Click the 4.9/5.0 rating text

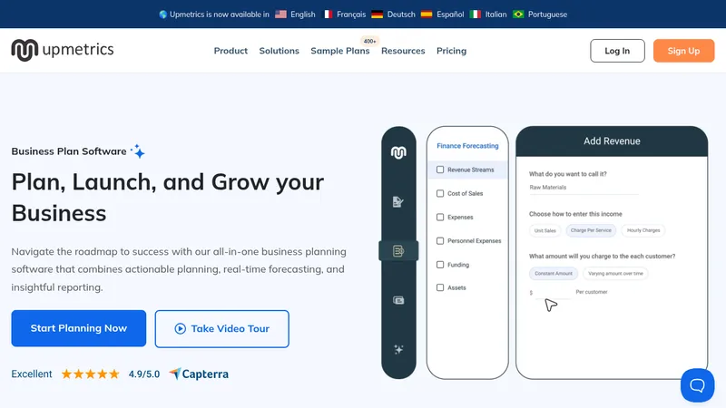[144, 374]
